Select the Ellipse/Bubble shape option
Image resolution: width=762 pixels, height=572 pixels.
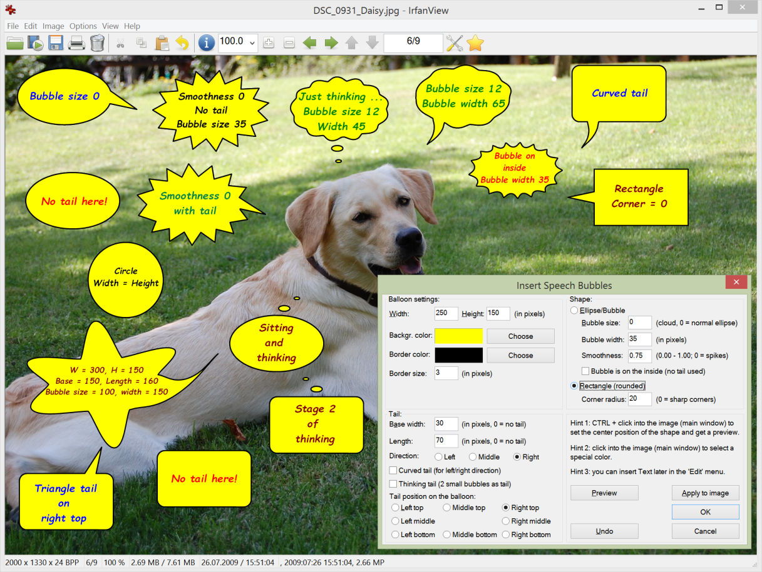point(574,310)
